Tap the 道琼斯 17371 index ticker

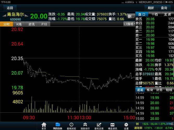coord(154,128)
